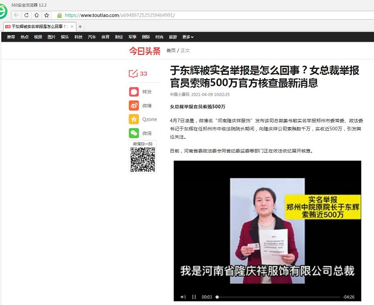
Task: Open comments via the 33 comment icon
Action: click(134, 74)
